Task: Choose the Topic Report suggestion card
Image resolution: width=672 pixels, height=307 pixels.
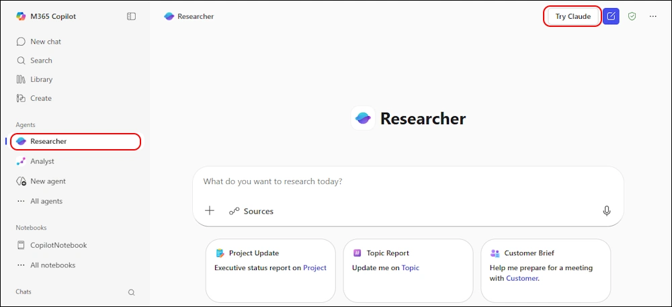Action: (408, 270)
